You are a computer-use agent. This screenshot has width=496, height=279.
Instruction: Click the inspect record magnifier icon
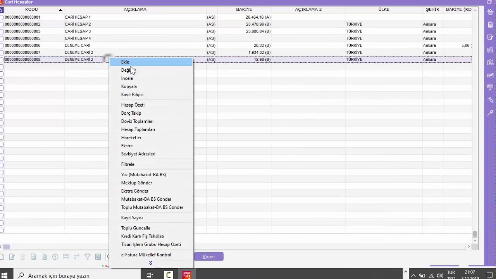coord(34,257)
